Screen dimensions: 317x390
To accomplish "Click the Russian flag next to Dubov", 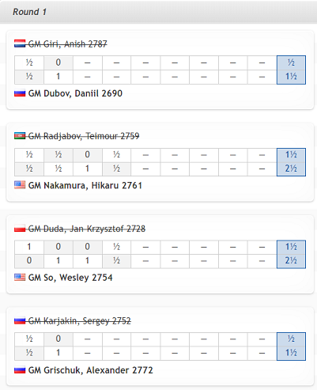I will pyautogui.click(x=20, y=93).
